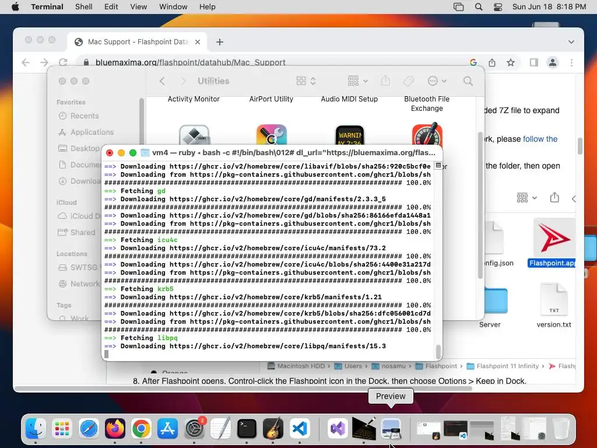The image size is (597, 448).
Task: Open the Trash in the Dock
Action: [x=560, y=429]
